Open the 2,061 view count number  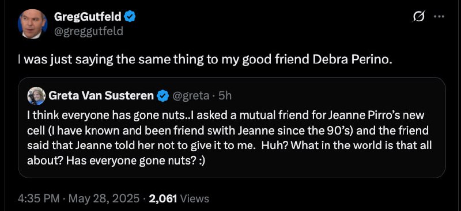click(x=163, y=199)
